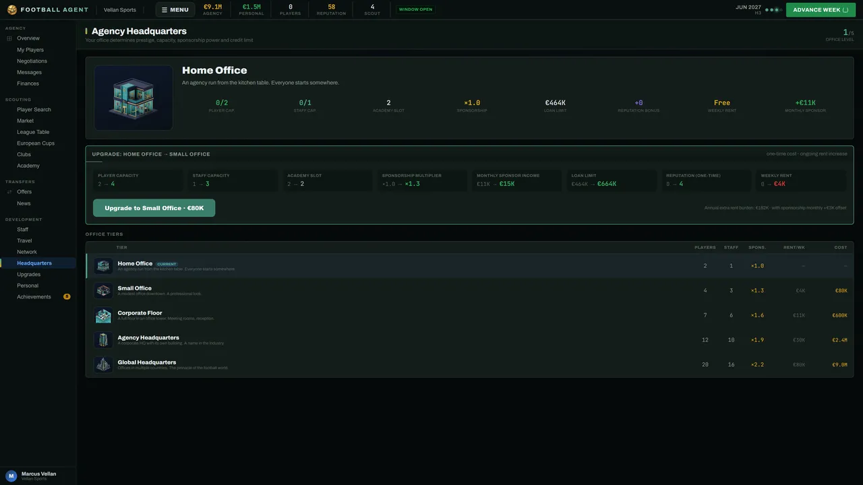The image size is (863, 485).
Task: Open Player Search under Scouting
Action: coord(34,109)
